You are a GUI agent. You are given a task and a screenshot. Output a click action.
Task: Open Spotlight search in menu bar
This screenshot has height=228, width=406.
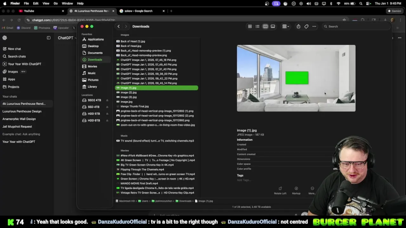coord(361,3)
